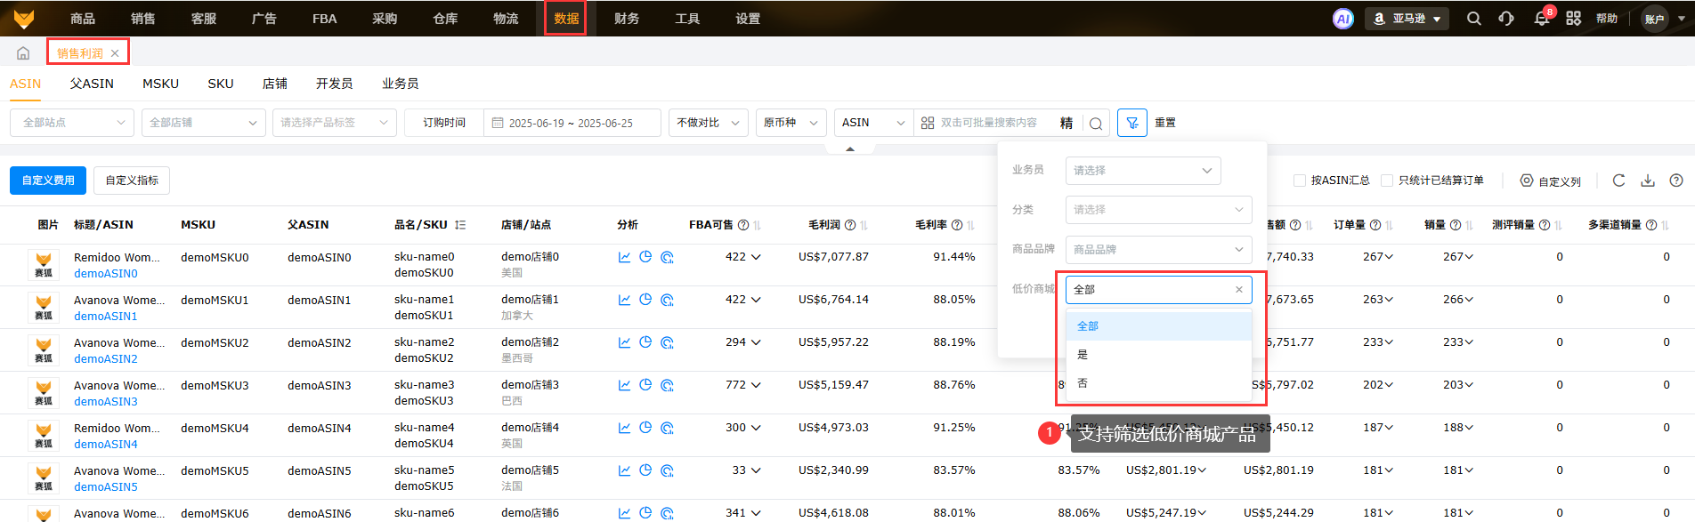The height and width of the screenshot is (522, 1695).
Task: Switch to the 父ASIN tab
Action: click(92, 84)
